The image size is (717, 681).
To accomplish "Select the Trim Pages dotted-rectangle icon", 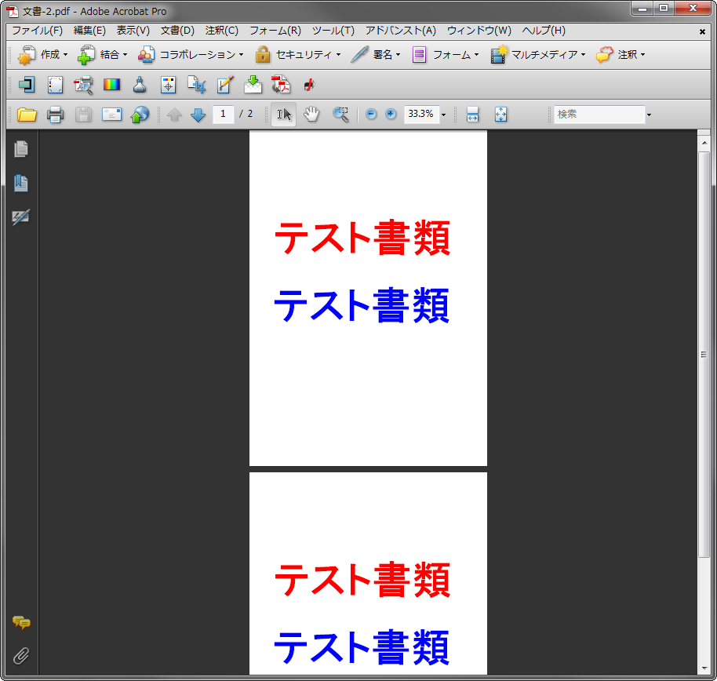I will [x=56, y=85].
